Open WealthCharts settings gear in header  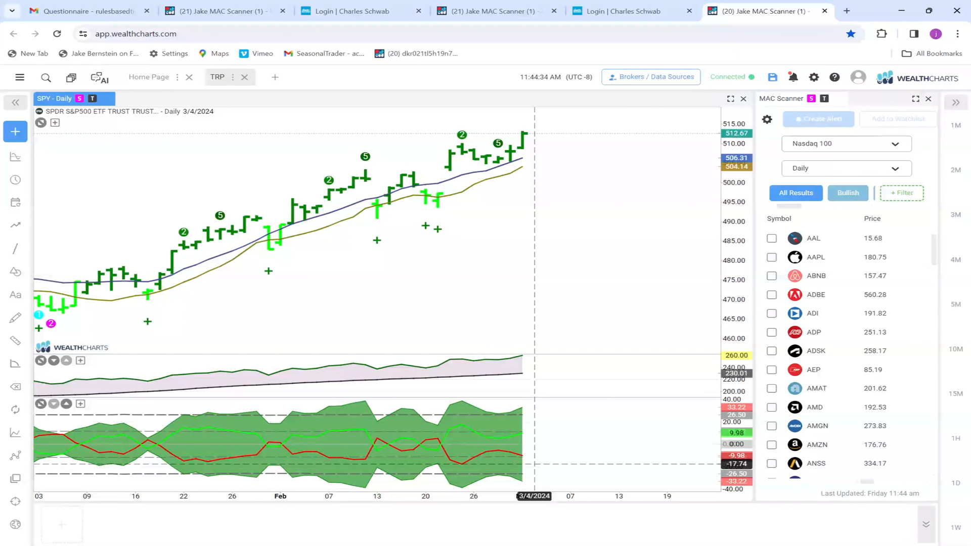pos(814,77)
